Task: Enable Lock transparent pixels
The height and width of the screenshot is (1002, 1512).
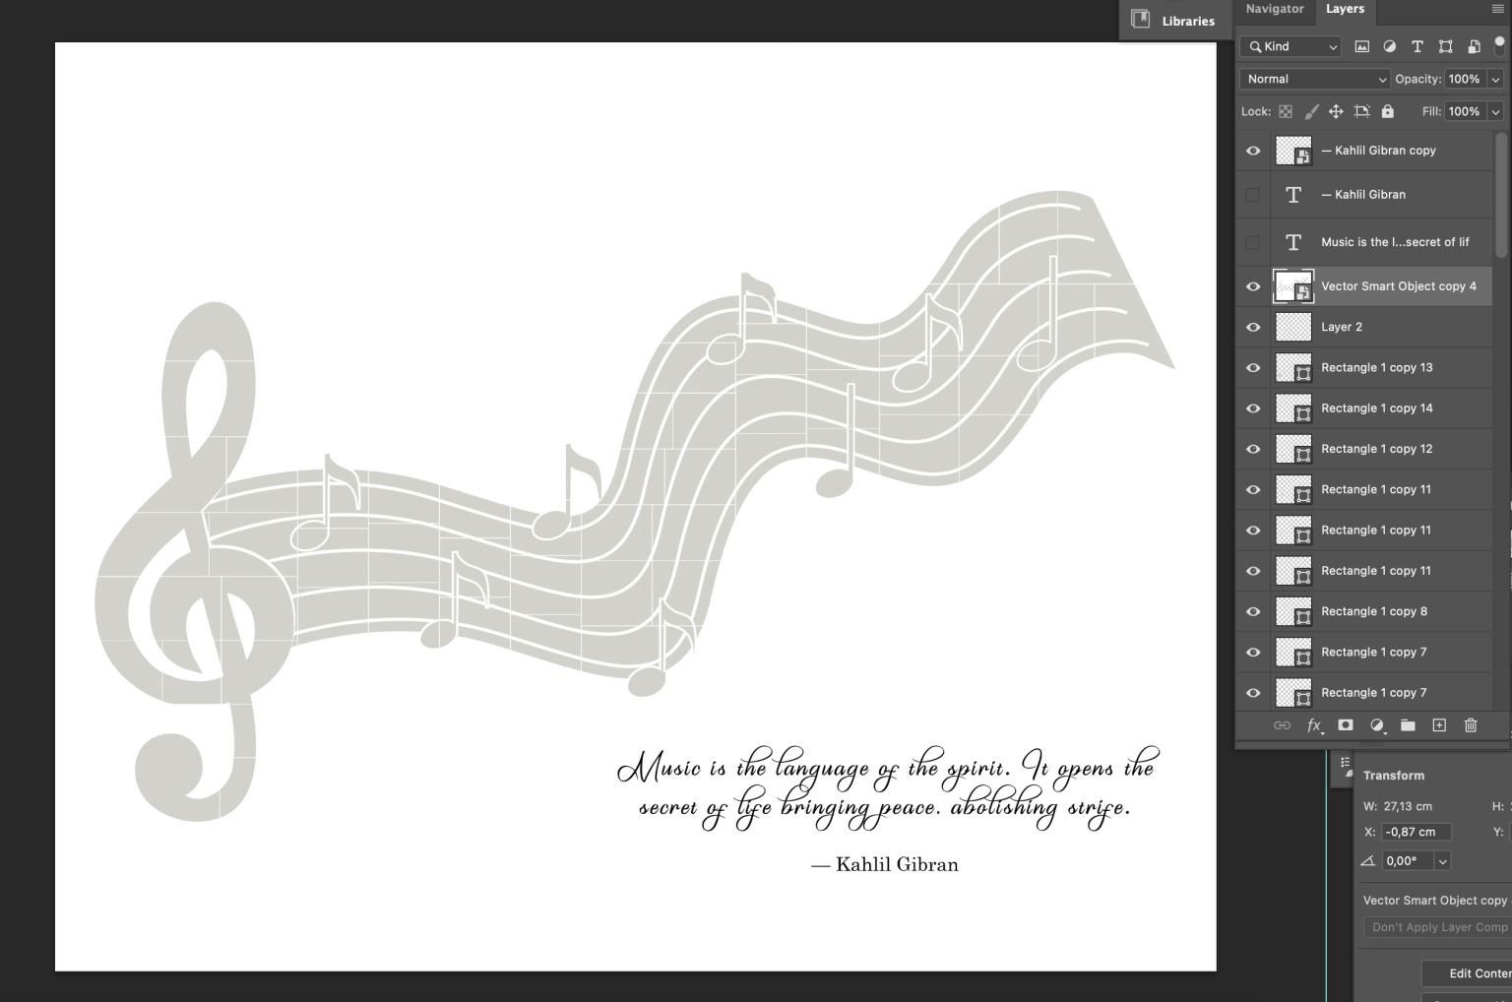Action: click(1286, 111)
